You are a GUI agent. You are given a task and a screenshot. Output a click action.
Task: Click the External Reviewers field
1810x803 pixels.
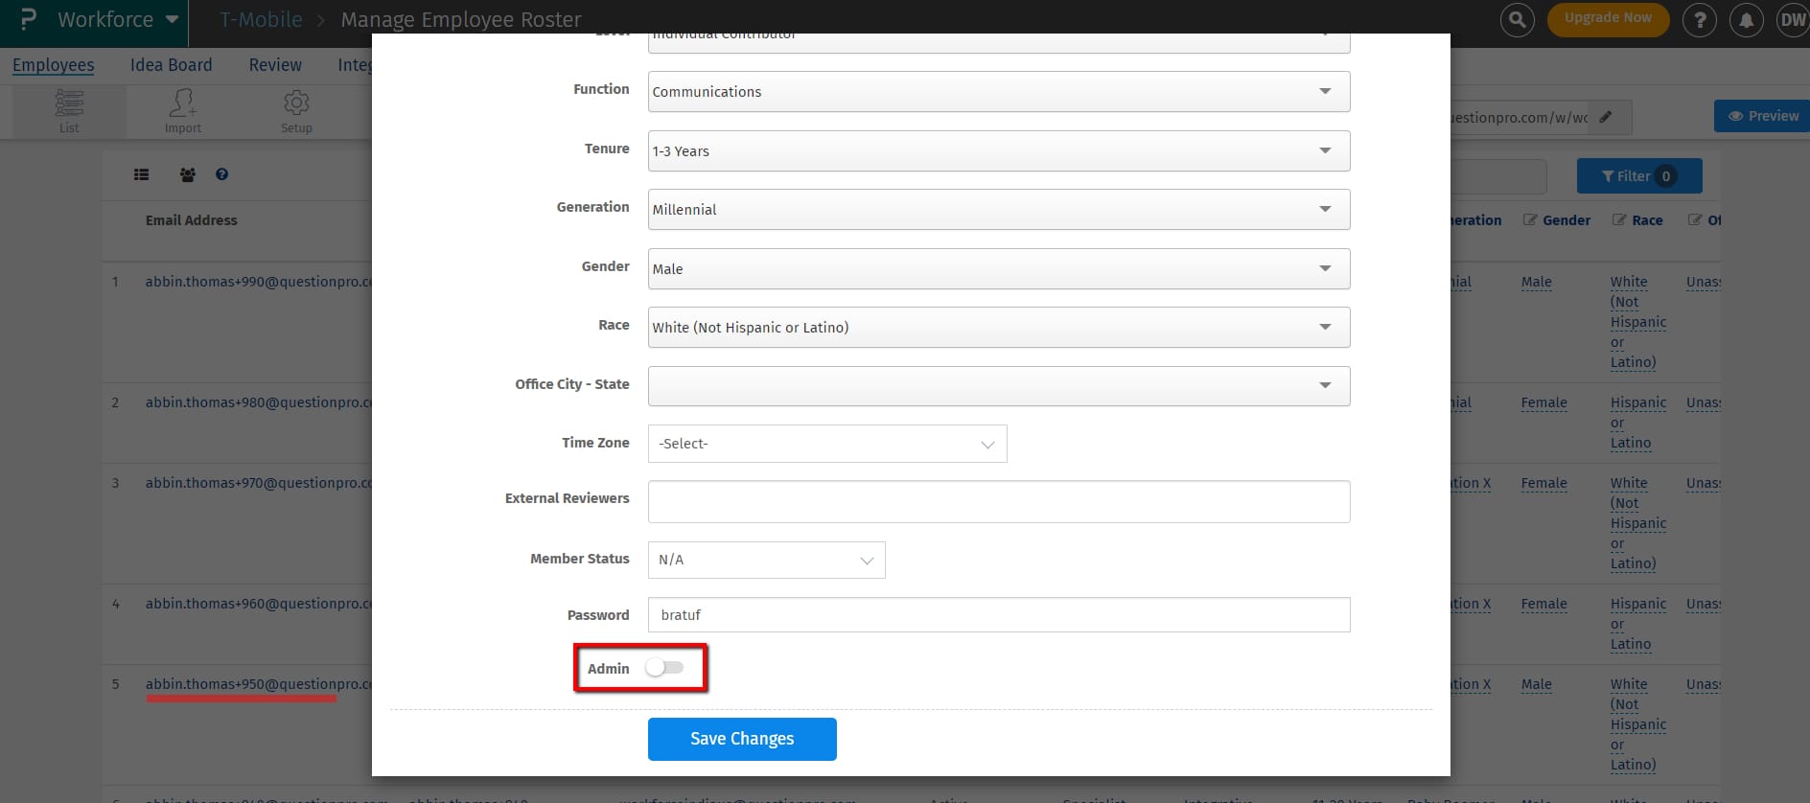(x=998, y=501)
